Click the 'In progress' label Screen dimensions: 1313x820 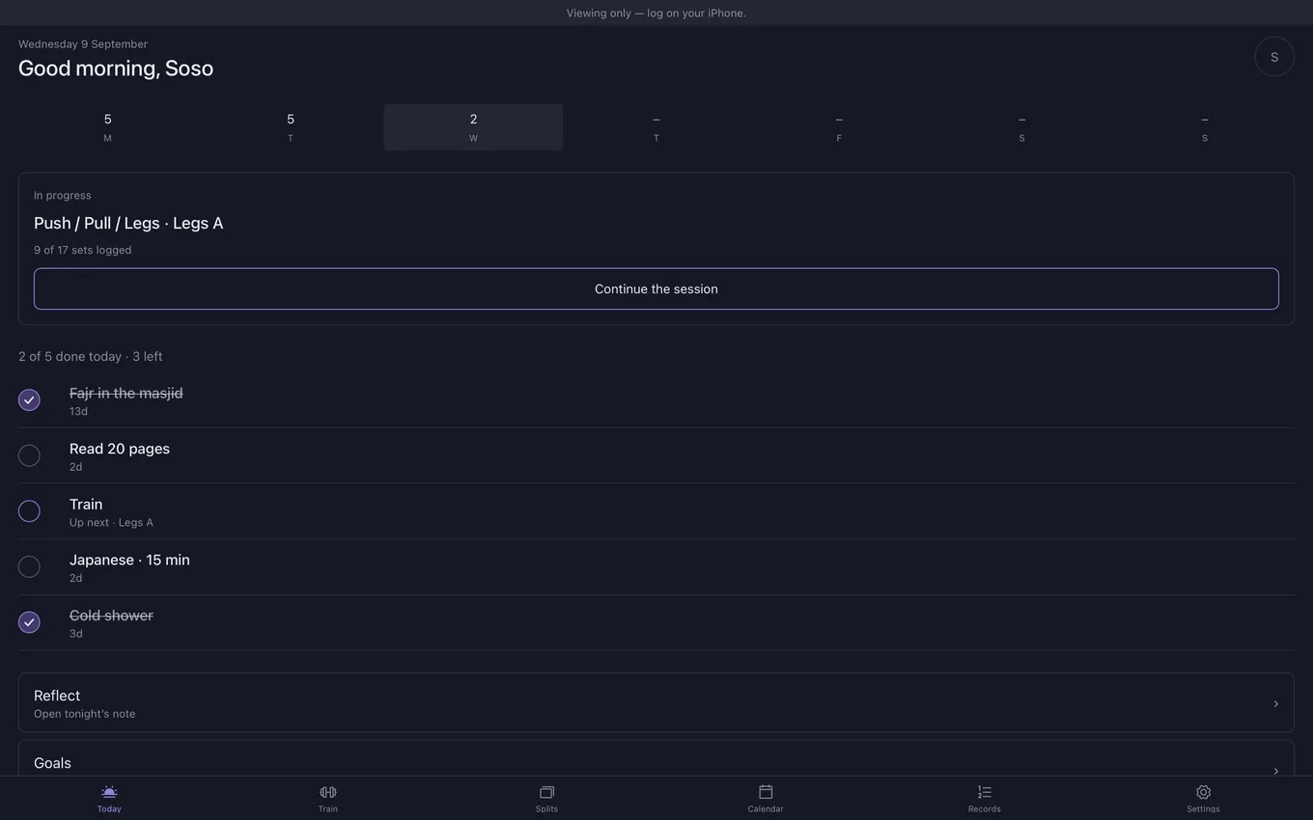(63, 195)
